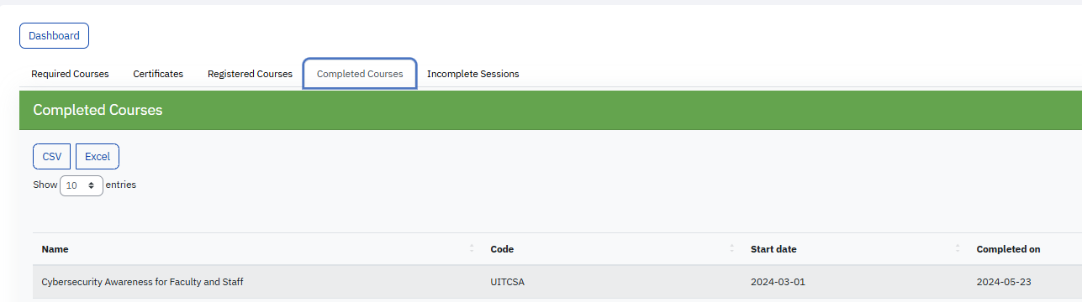Select the Completed Courses tab
The width and height of the screenshot is (1082, 302).
pyautogui.click(x=360, y=74)
